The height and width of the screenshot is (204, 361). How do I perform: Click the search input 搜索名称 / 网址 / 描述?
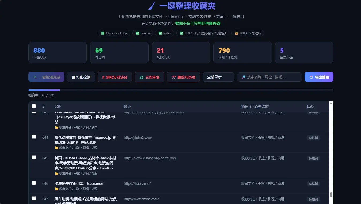(269, 77)
